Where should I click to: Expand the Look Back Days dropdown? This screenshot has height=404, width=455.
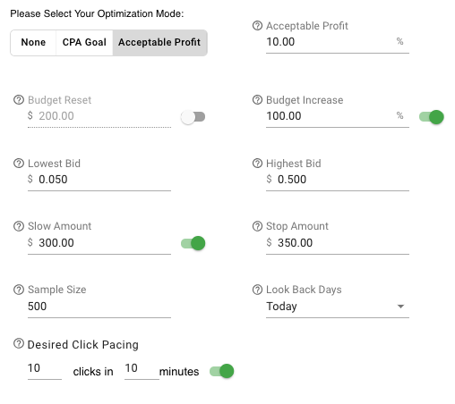pos(338,307)
